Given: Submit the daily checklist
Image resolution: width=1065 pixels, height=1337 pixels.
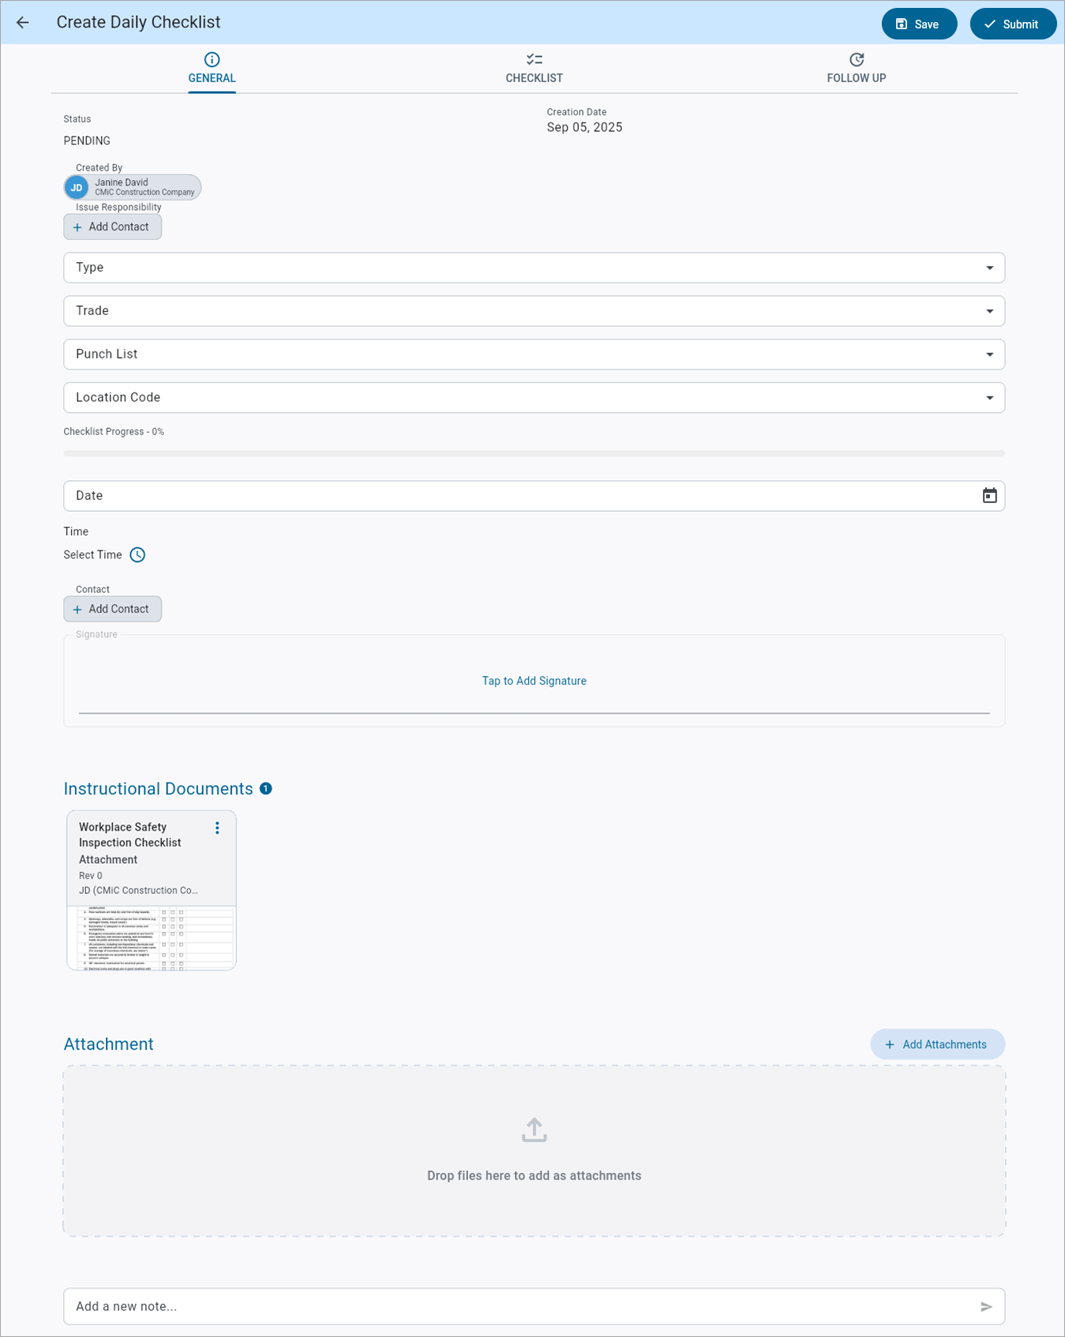Looking at the screenshot, I should coord(1013,24).
